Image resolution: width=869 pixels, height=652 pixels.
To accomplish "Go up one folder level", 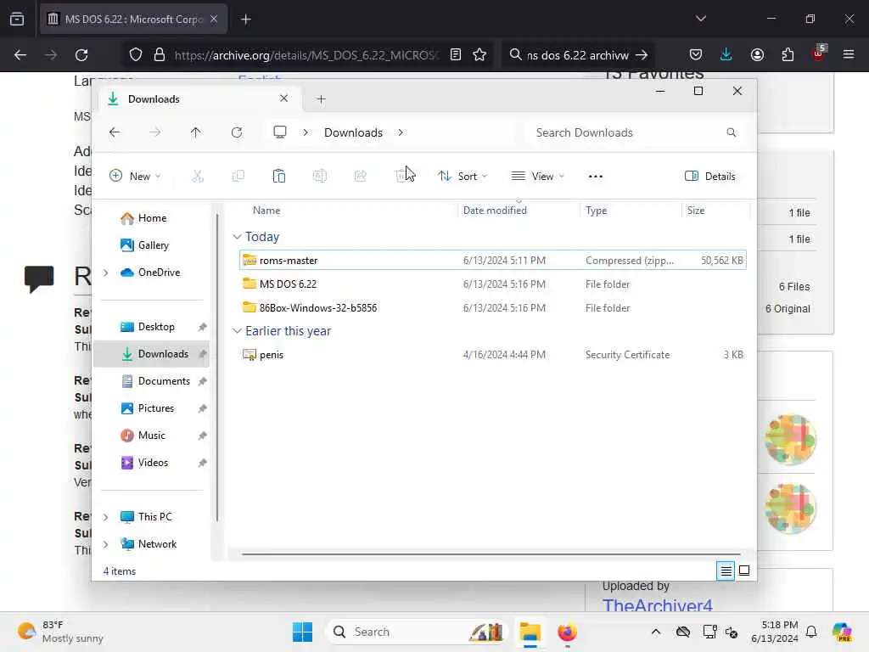I will click(196, 132).
